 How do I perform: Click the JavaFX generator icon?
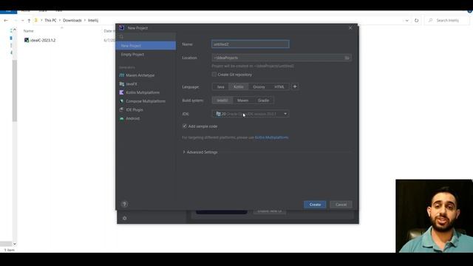pos(121,83)
